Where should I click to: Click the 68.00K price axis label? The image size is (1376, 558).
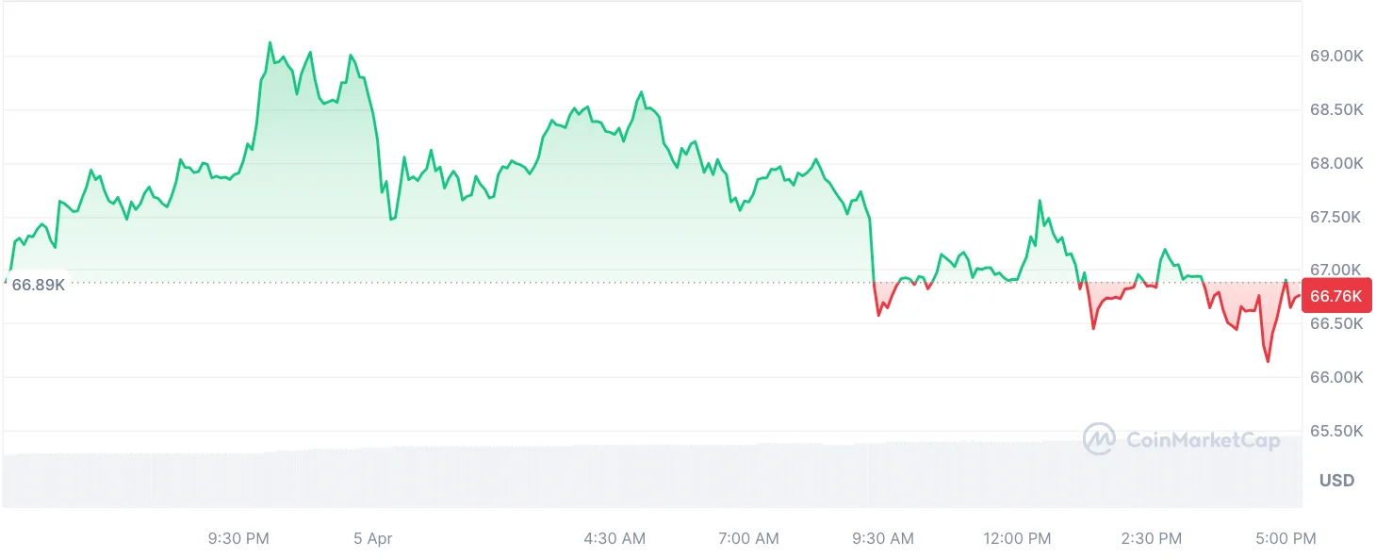(x=1337, y=164)
